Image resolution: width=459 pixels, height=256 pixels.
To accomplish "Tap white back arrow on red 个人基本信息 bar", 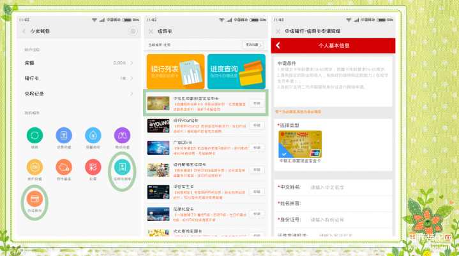I will (x=278, y=45).
